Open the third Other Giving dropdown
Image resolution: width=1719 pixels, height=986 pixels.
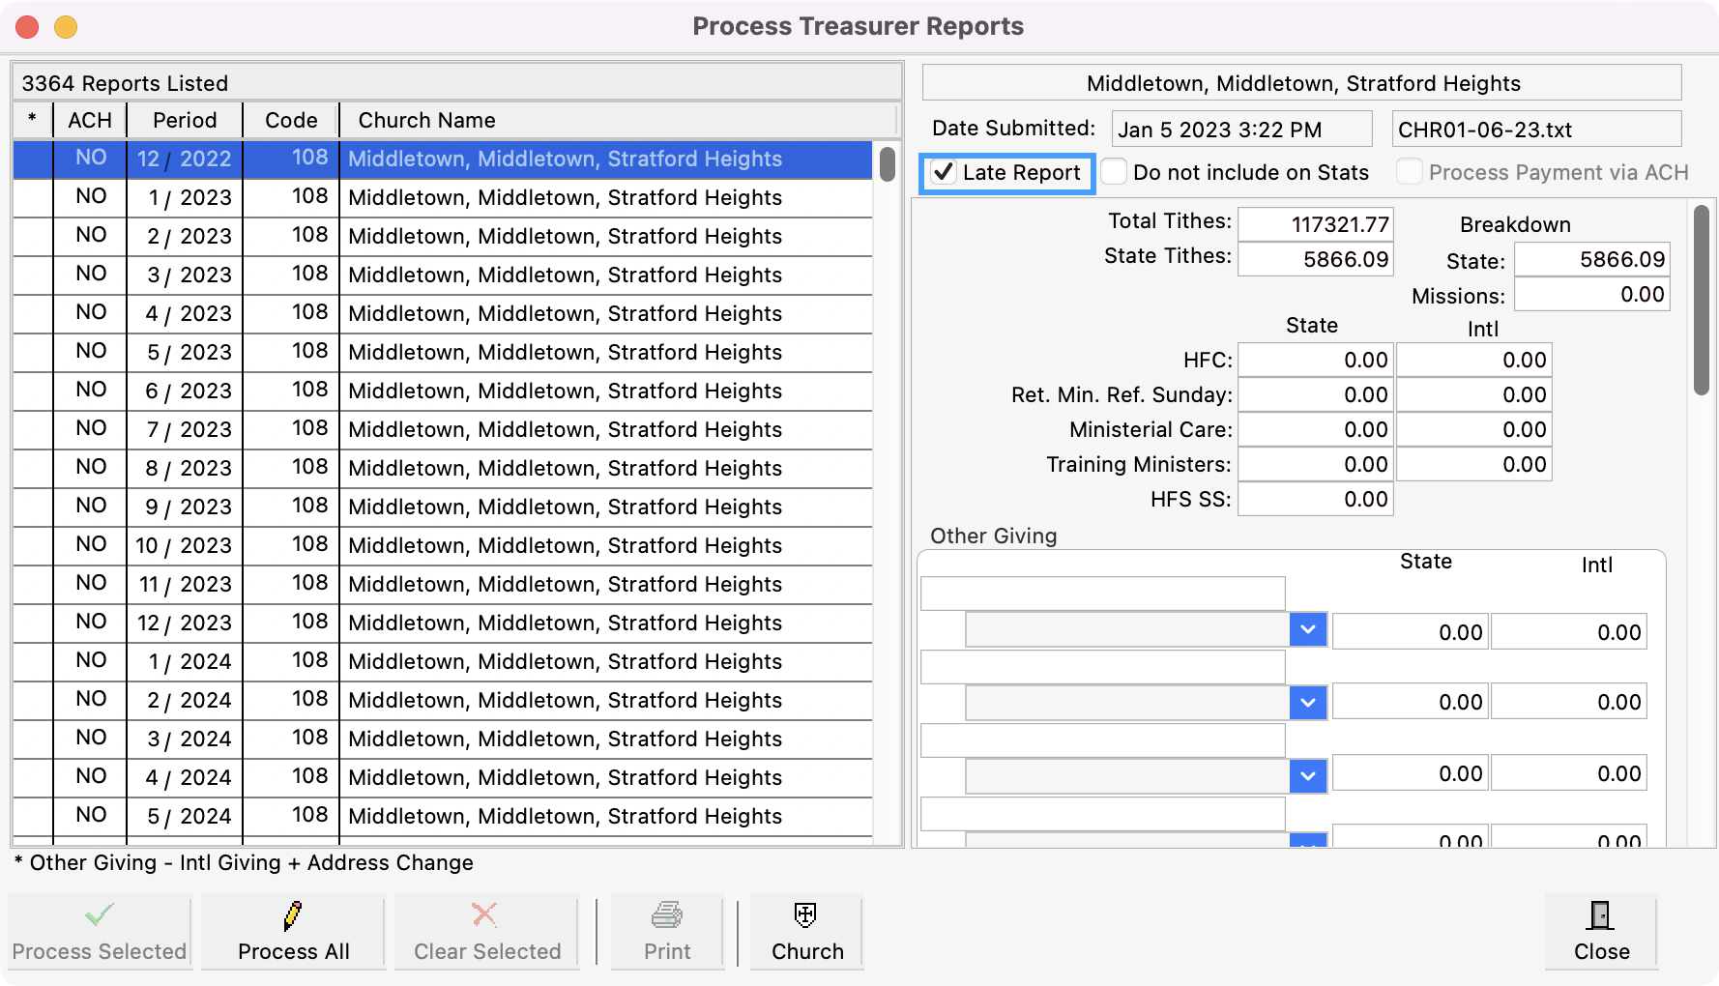1307,773
